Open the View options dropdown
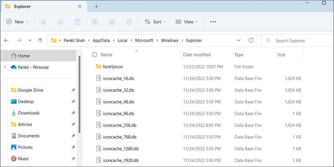This screenshot has width=334, height=167. click(x=187, y=22)
